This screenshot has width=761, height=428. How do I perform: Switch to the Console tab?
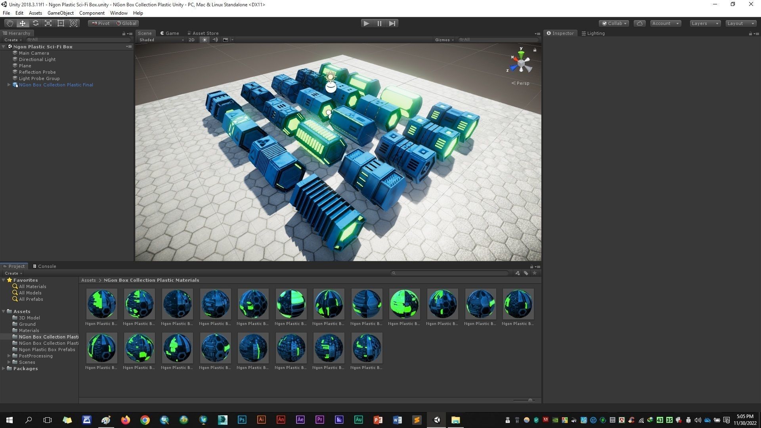click(x=44, y=266)
